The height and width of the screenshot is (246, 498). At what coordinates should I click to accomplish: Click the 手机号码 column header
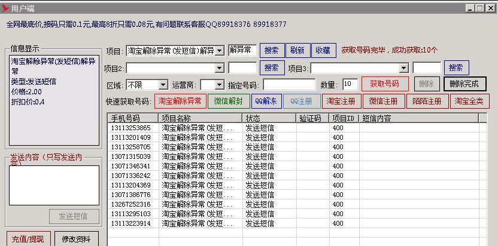[x=133, y=118]
